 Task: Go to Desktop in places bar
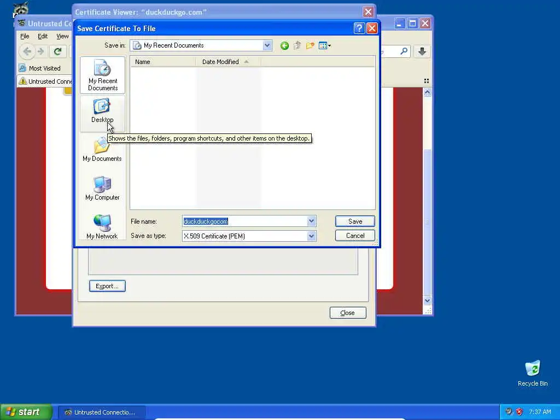pyautogui.click(x=102, y=114)
